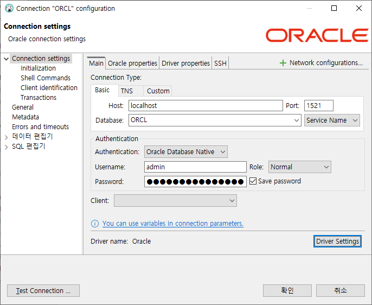The image size is (372, 305).
Task: Open Network configurations link
Action: coord(326,63)
